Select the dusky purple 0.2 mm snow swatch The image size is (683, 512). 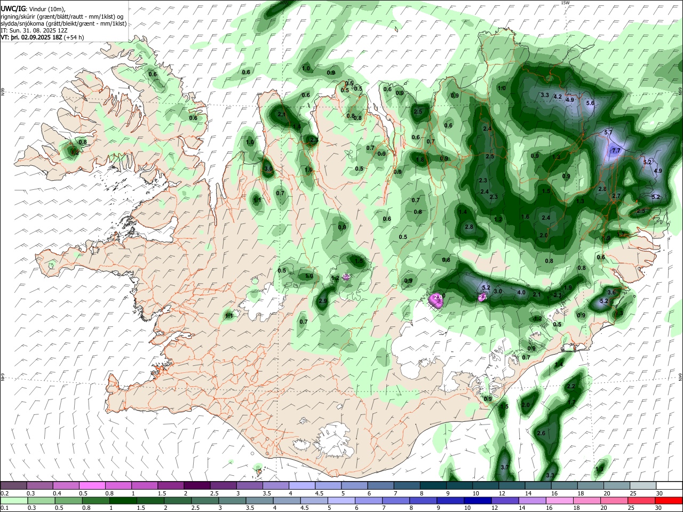click(13, 485)
